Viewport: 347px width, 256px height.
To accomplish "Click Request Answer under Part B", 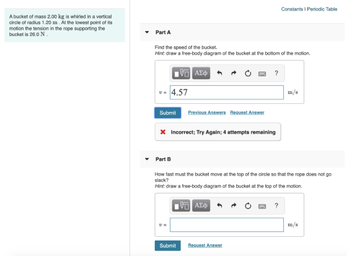I will pos(205,245).
